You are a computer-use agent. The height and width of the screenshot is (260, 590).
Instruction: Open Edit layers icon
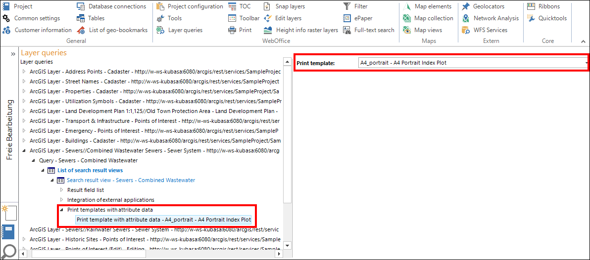tap(267, 18)
